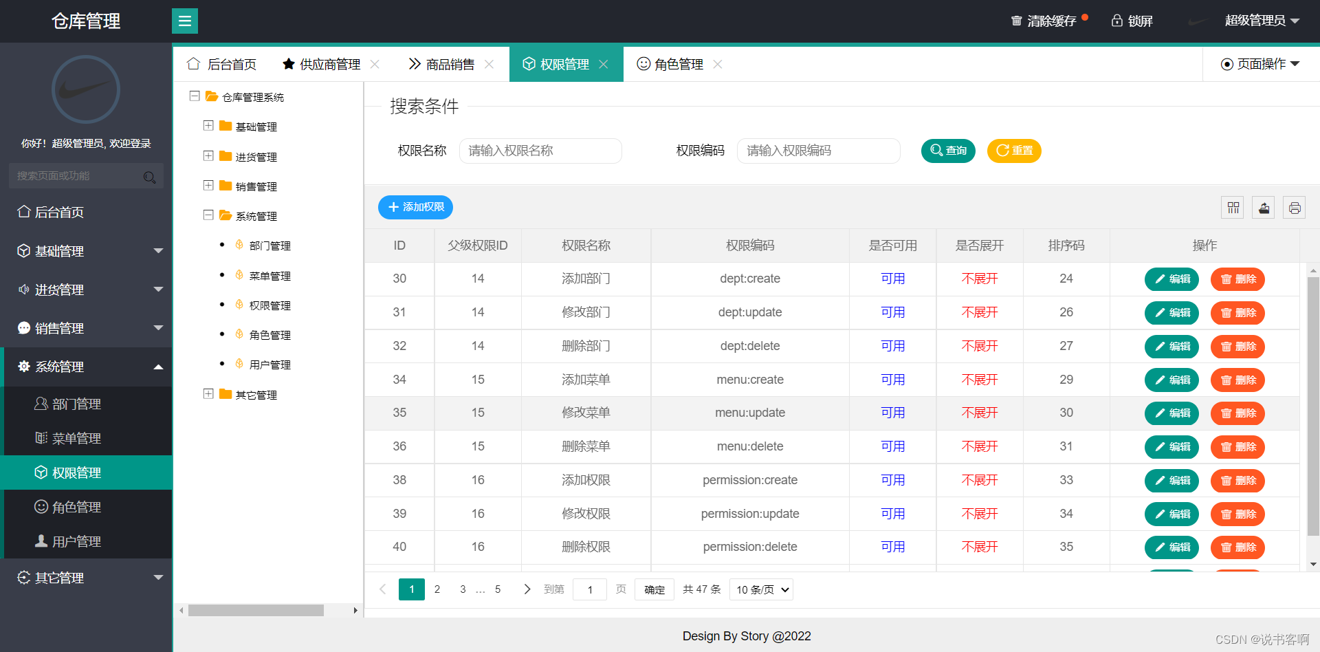This screenshot has width=1320, height=652.
Task: Click the next page arrow
Action: click(x=527, y=589)
